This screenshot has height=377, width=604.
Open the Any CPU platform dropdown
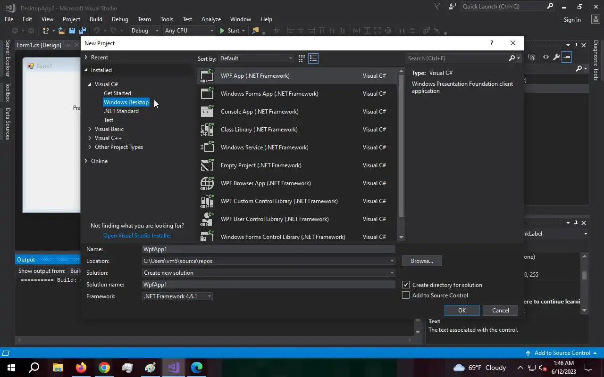(x=189, y=31)
